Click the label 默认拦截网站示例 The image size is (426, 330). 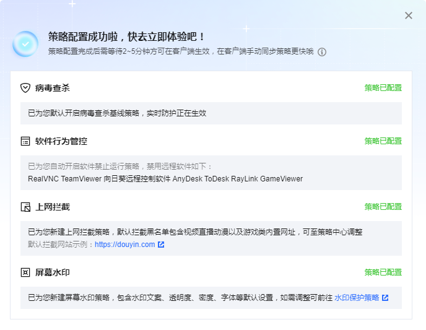(x=58, y=245)
